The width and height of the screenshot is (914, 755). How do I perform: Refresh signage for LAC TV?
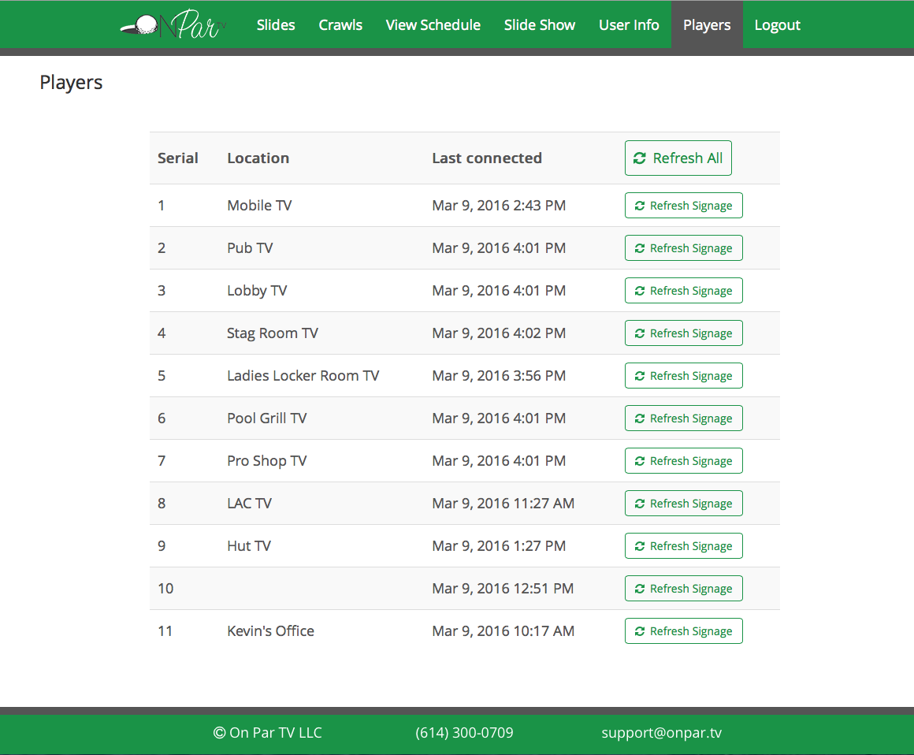click(x=684, y=503)
